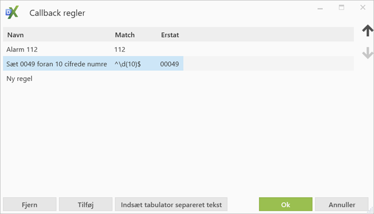The image size is (374, 214).
Task: Click the Fjern button
Action: point(29,204)
